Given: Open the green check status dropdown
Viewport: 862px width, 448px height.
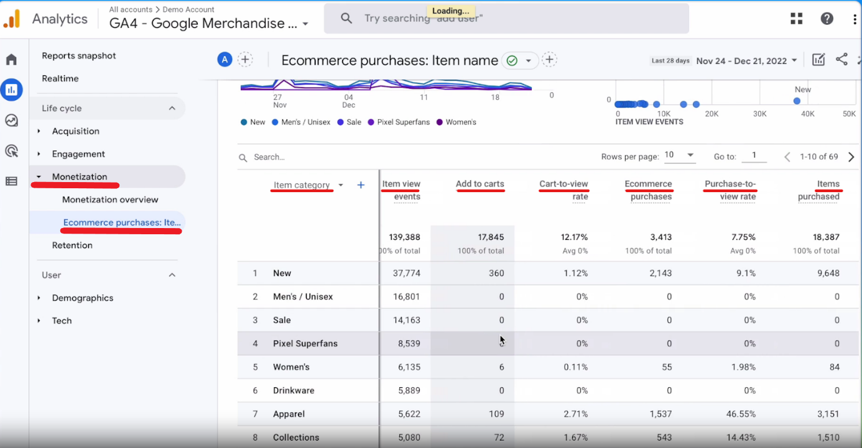Looking at the screenshot, I should [520, 60].
